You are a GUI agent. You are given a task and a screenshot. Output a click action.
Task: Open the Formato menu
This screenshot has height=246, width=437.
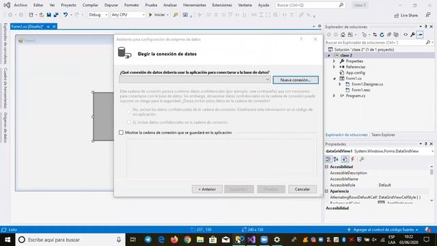tap(132, 5)
